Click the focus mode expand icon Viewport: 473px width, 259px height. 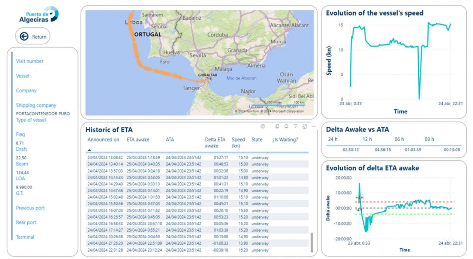(x=305, y=126)
